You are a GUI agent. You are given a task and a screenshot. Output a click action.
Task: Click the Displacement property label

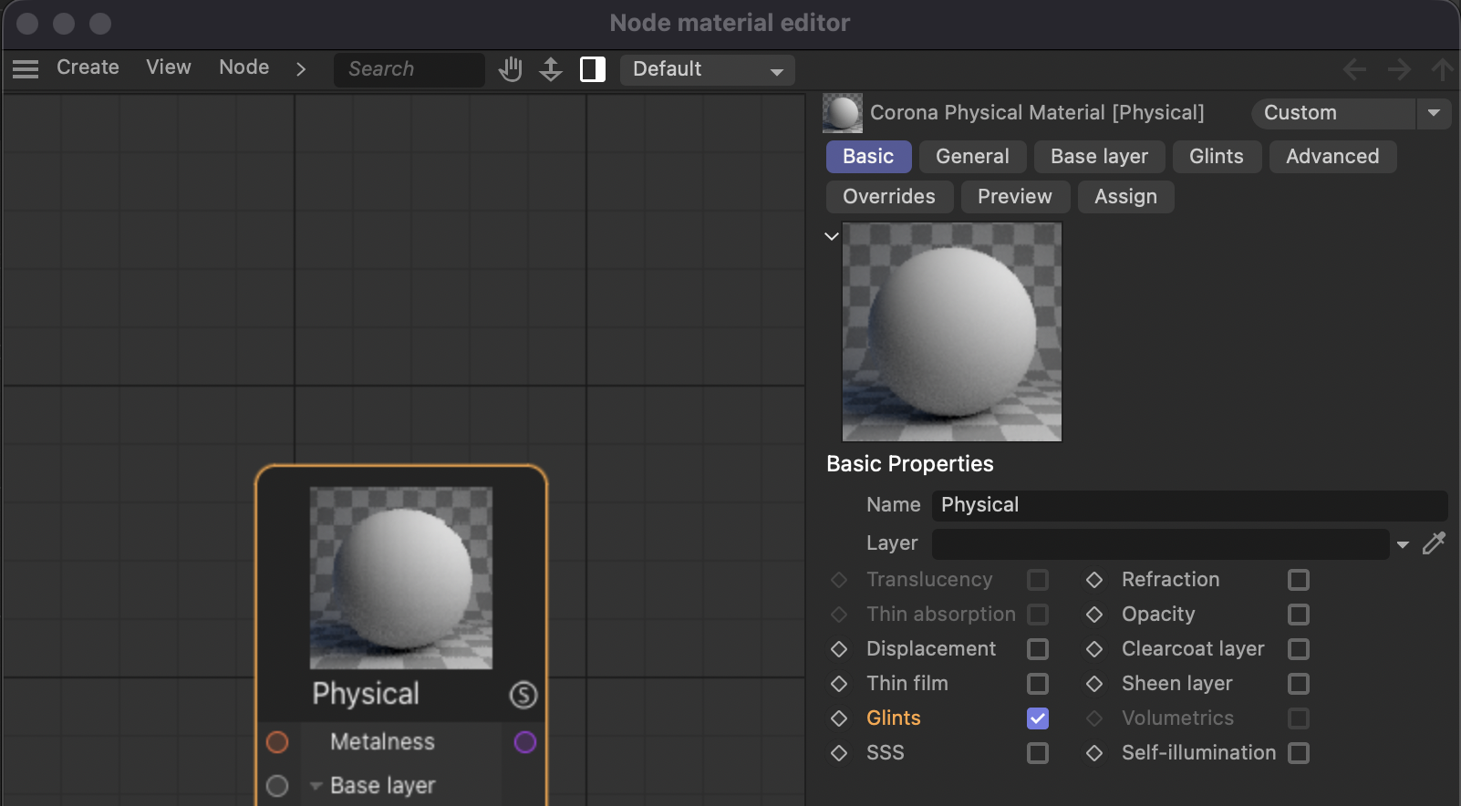[931, 649]
